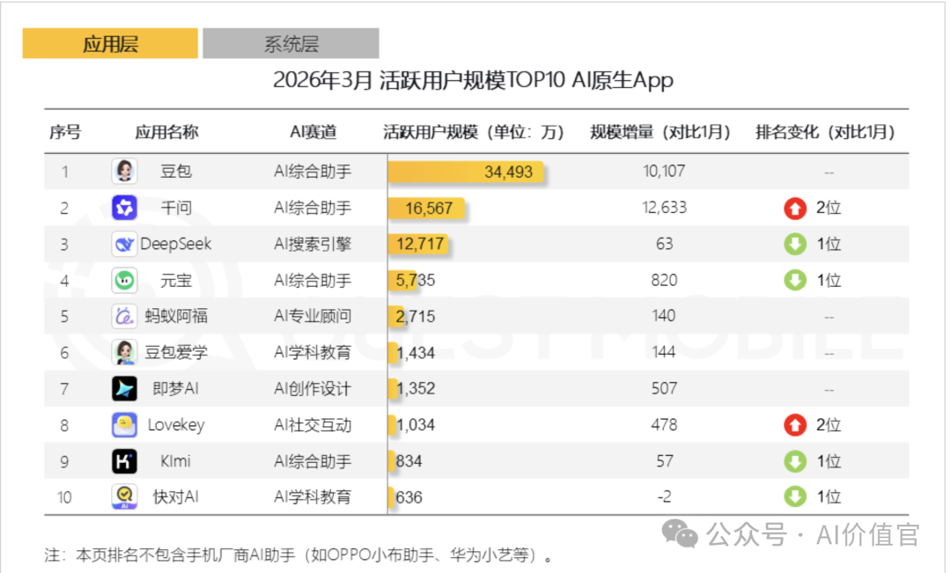Click the 活跃用户规模 column header
951x573 pixels.
(x=474, y=131)
